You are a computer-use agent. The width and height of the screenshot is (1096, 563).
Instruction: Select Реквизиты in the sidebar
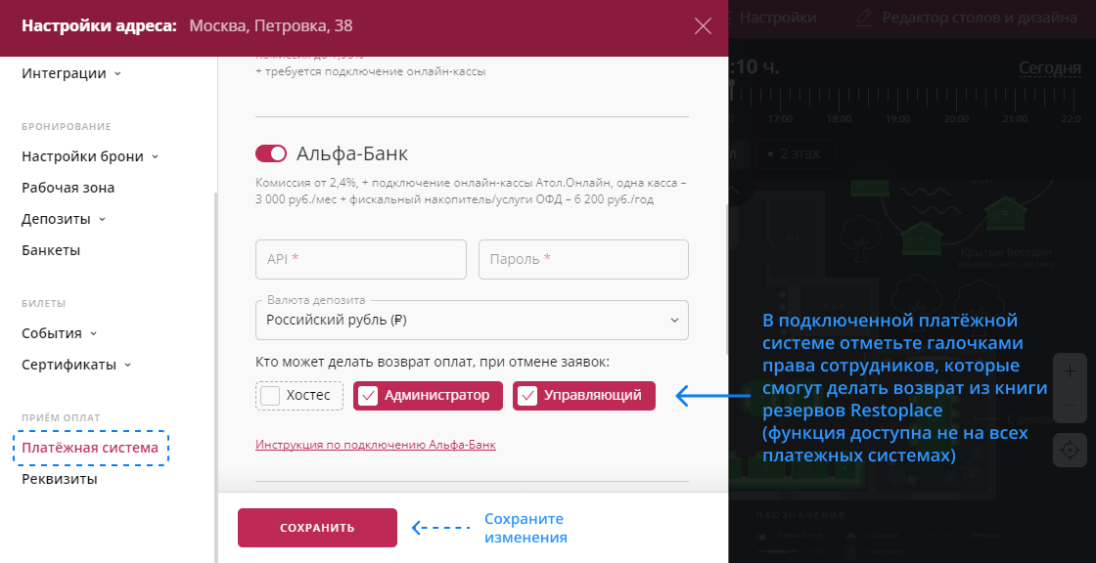(x=62, y=480)
